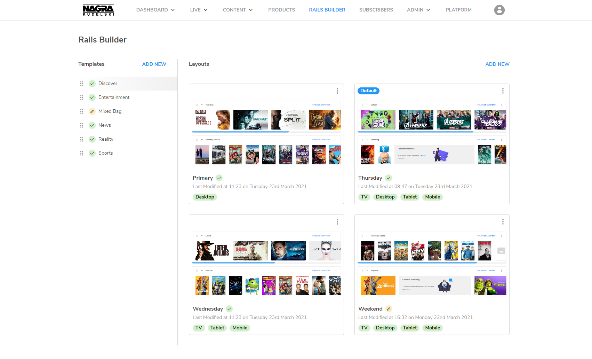Click the pencil draft icon beside Weekend
Screen dimensions: 592x359
coord(389,309)
